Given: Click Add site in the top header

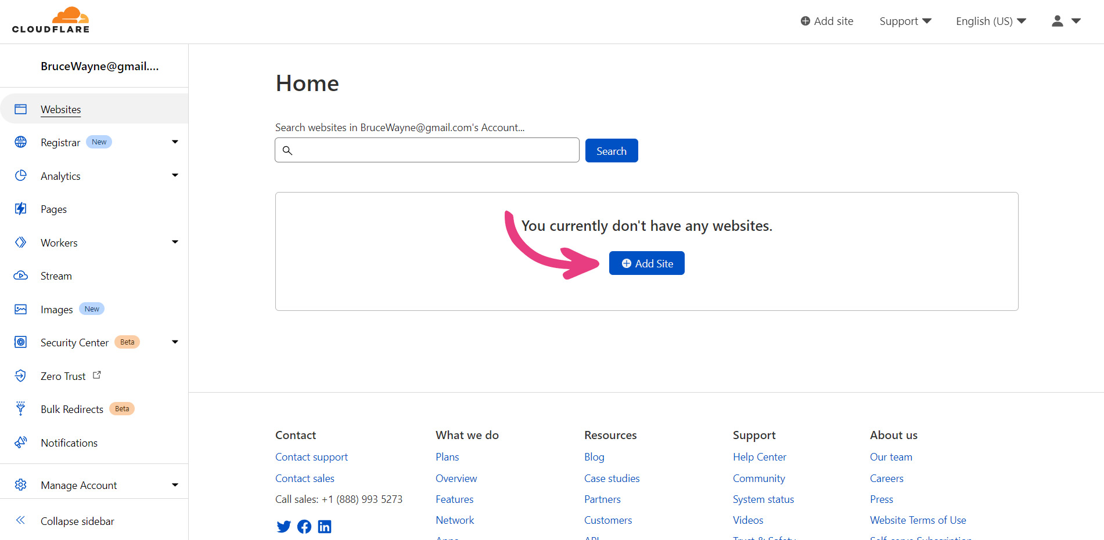Looking at the screenshot, I should tap(827, 21).
